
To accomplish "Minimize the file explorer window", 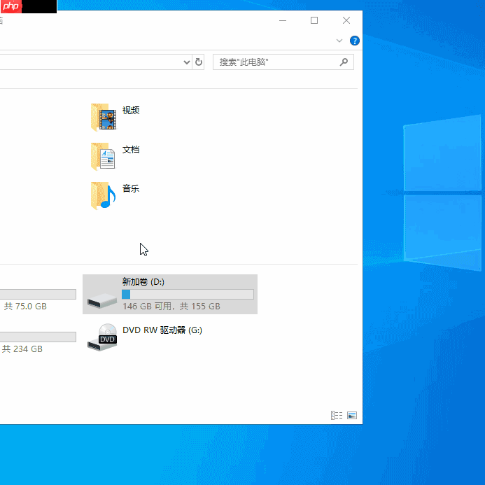I will point(283,20).
